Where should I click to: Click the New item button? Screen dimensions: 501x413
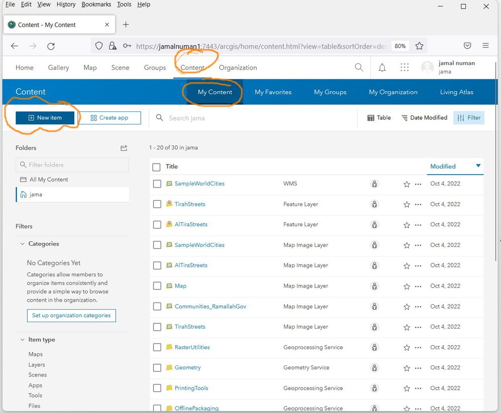coord(45,117)
